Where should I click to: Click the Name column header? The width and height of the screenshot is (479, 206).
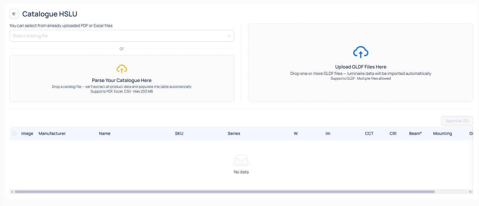click(x=104, y=133)
